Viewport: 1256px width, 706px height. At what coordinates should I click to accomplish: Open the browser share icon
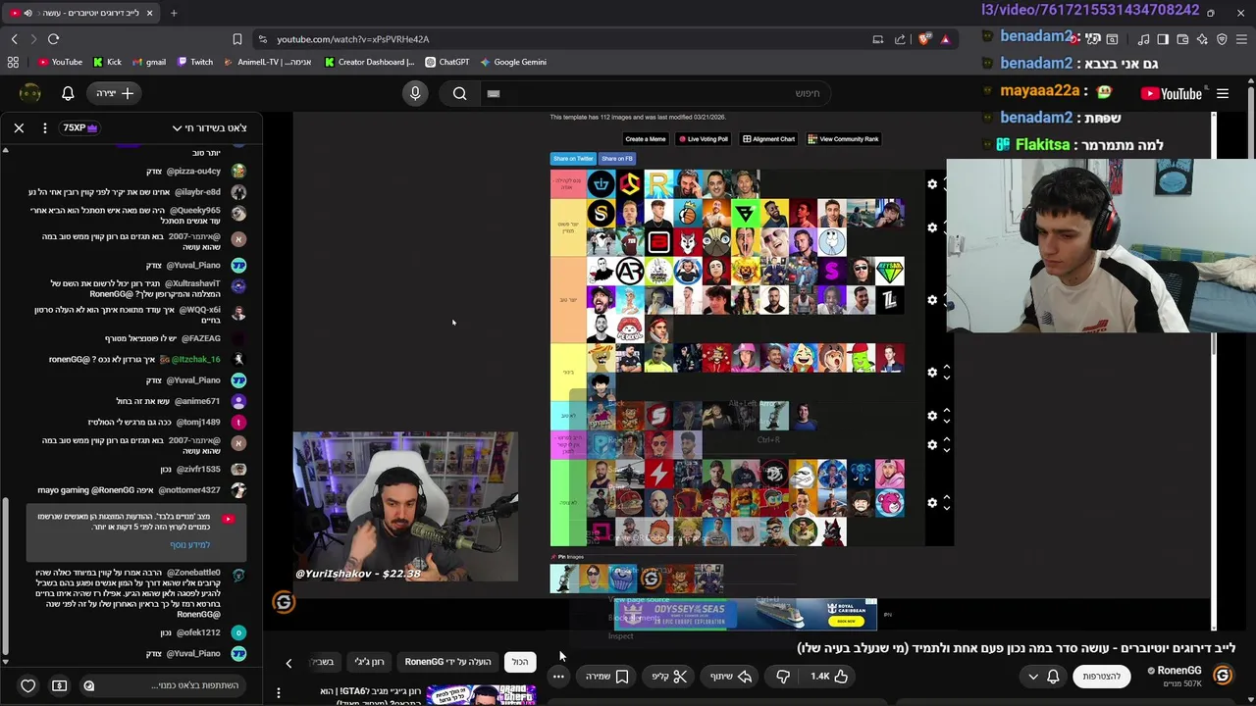(900, 39)
